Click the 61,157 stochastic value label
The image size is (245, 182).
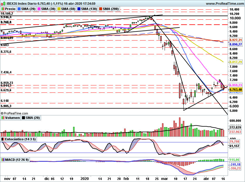click(x=234, y=146)
